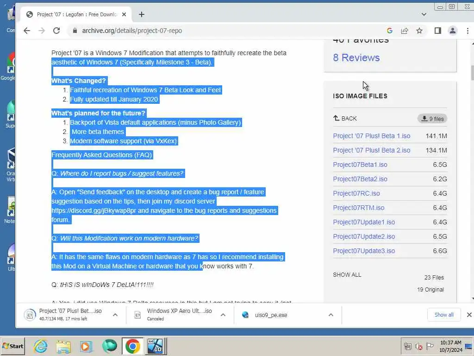Open the Windows Start button
474x356 pixels.
(x=12, y=346)
